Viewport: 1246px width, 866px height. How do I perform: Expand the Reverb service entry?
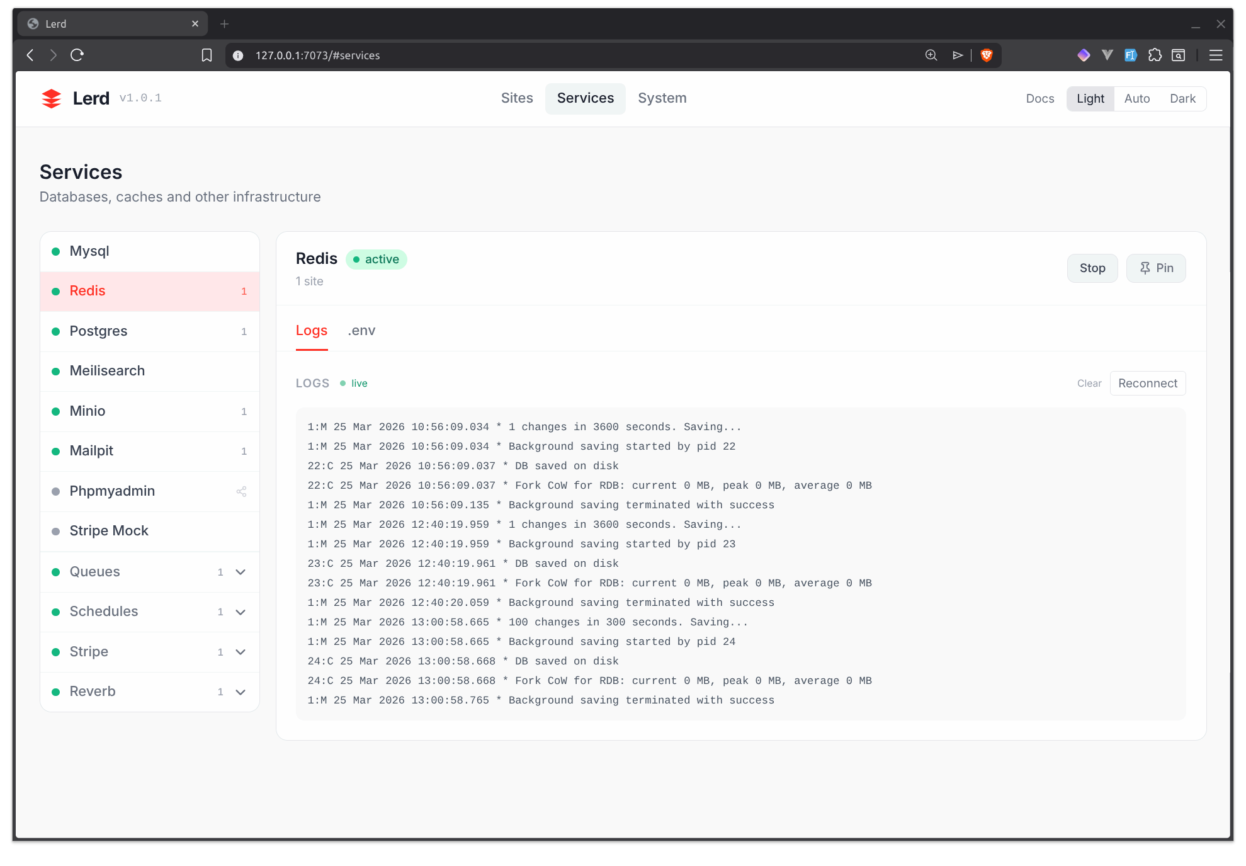point(241,692)
